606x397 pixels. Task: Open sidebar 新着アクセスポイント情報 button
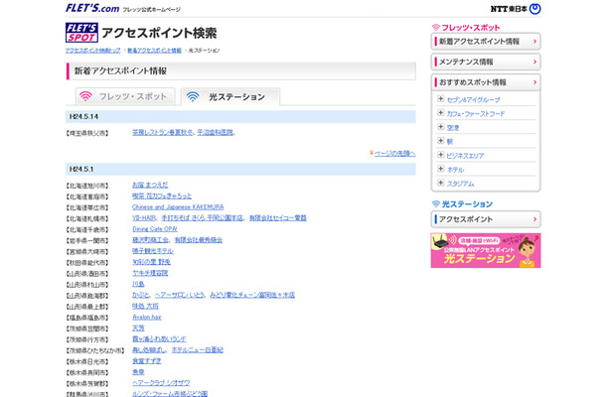point(486,42)
